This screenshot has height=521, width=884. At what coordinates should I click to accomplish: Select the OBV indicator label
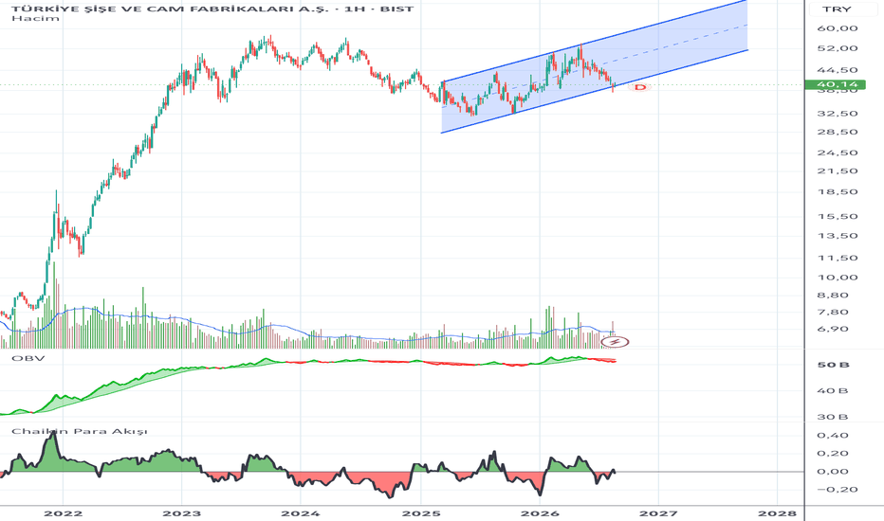(x=28, y=358)
